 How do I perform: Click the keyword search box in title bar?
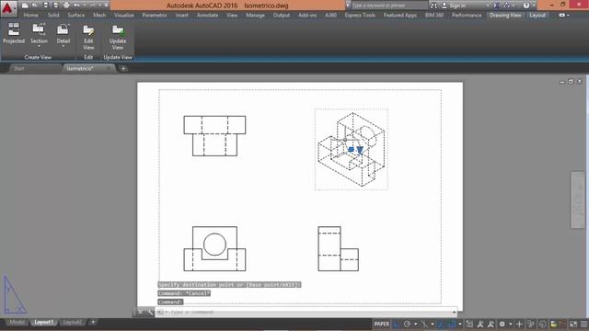[388, 6]
